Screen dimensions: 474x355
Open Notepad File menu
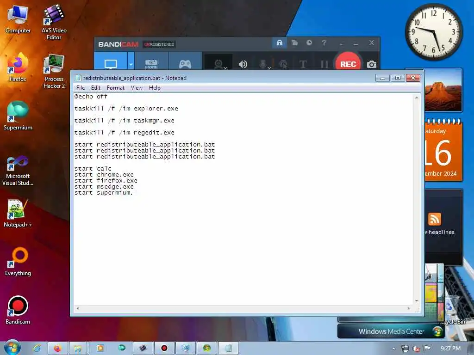pos(81,88)
